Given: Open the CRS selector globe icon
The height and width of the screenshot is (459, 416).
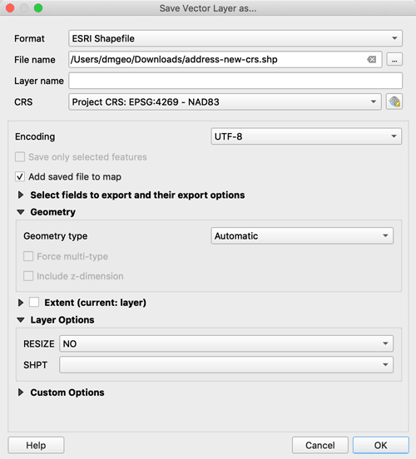Looking at the screenshot, I should [x=394, y=102].
